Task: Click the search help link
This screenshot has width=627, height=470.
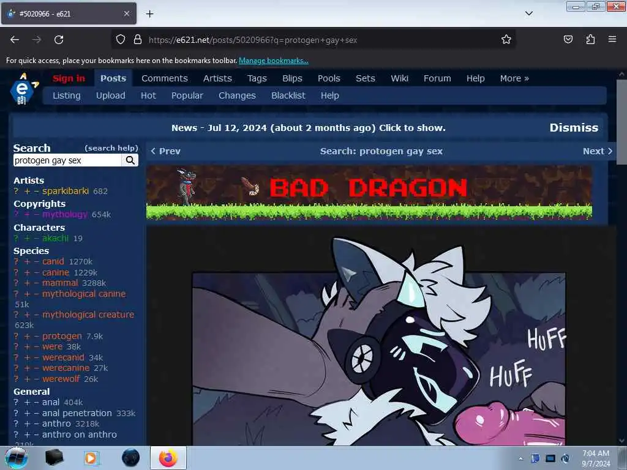Action: tap(111, 148)
